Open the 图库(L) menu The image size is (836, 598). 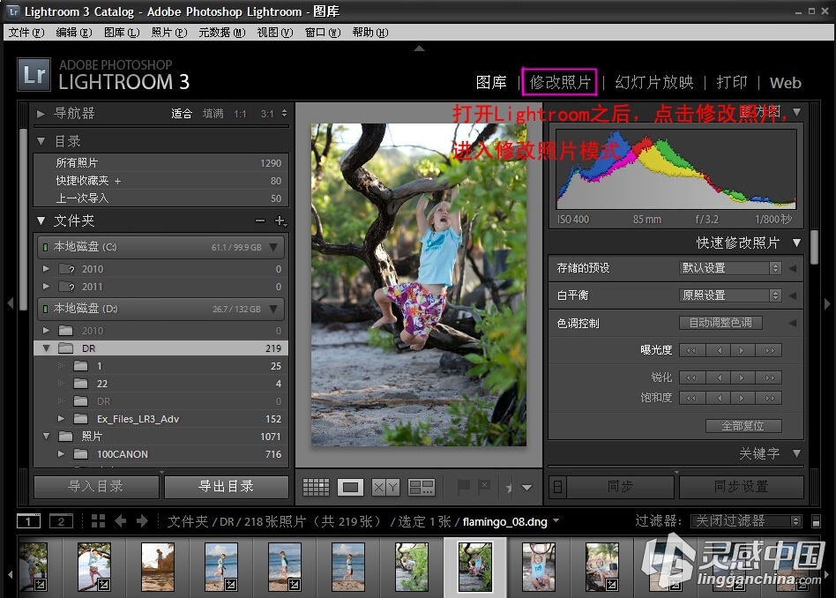coord(122,33)
